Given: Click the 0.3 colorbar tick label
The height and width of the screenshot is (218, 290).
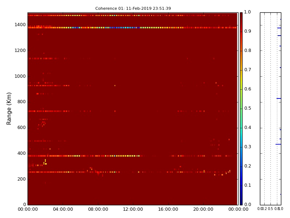Looking at the screenshot, I should click(x=248, y=147).
